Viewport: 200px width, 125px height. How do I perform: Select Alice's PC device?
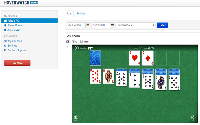29,21
